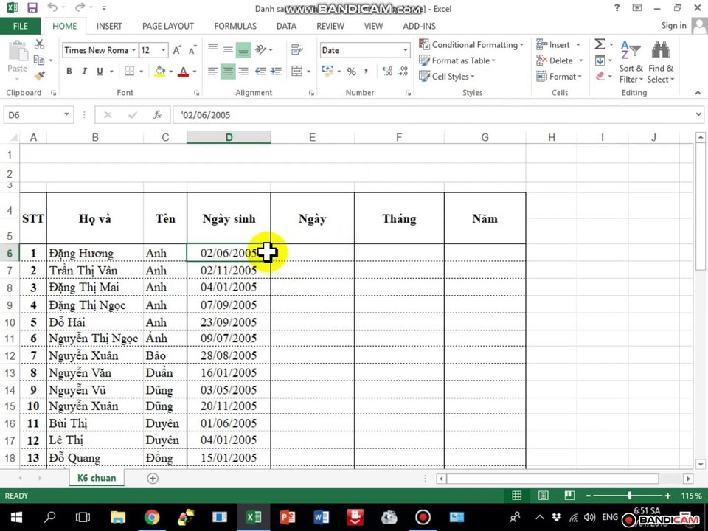The image size is (708, 531).
Task: Click the Cut scissors icon
Action: coord(39,44)
